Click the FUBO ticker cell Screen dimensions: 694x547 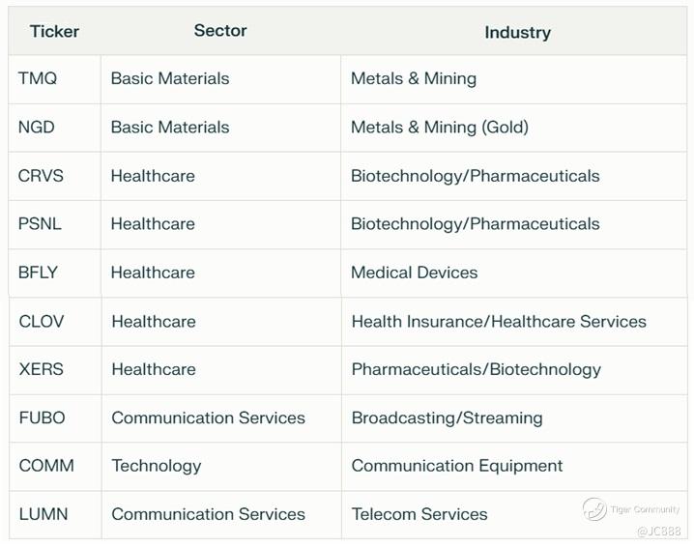coord(42,417)
